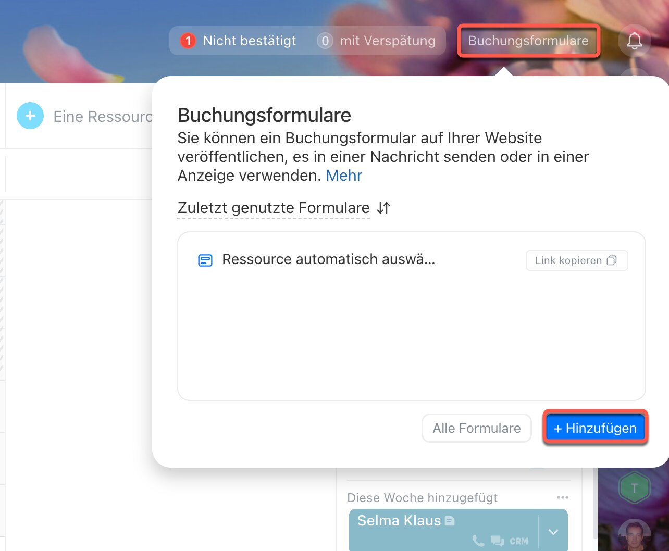Show Nicht bestätigt bookings counter

[238, 41]
